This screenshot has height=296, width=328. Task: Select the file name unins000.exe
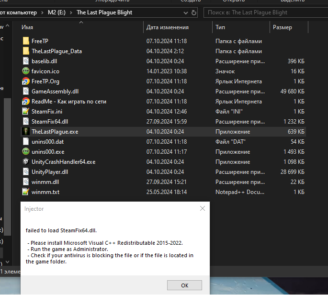coord(48,152)
